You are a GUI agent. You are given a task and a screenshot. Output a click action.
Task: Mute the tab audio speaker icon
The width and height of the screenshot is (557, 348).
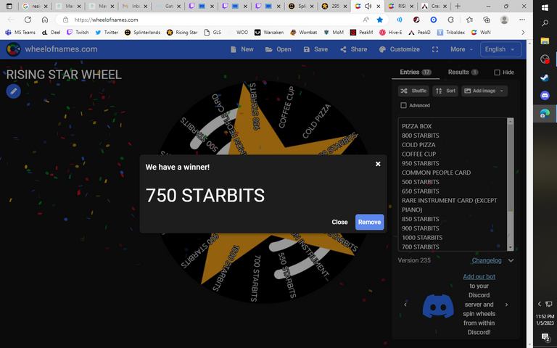[368, 6]
